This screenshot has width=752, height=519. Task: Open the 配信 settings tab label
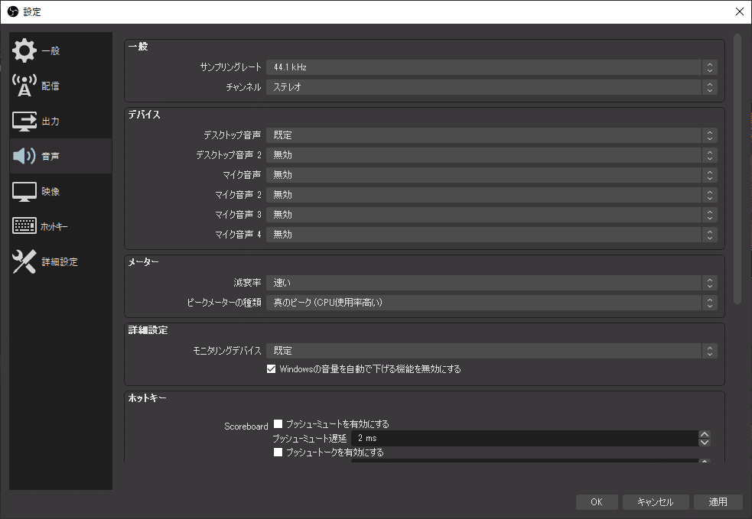tap(50, 86)
